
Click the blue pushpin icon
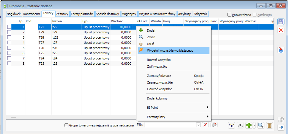coord(280,127)
